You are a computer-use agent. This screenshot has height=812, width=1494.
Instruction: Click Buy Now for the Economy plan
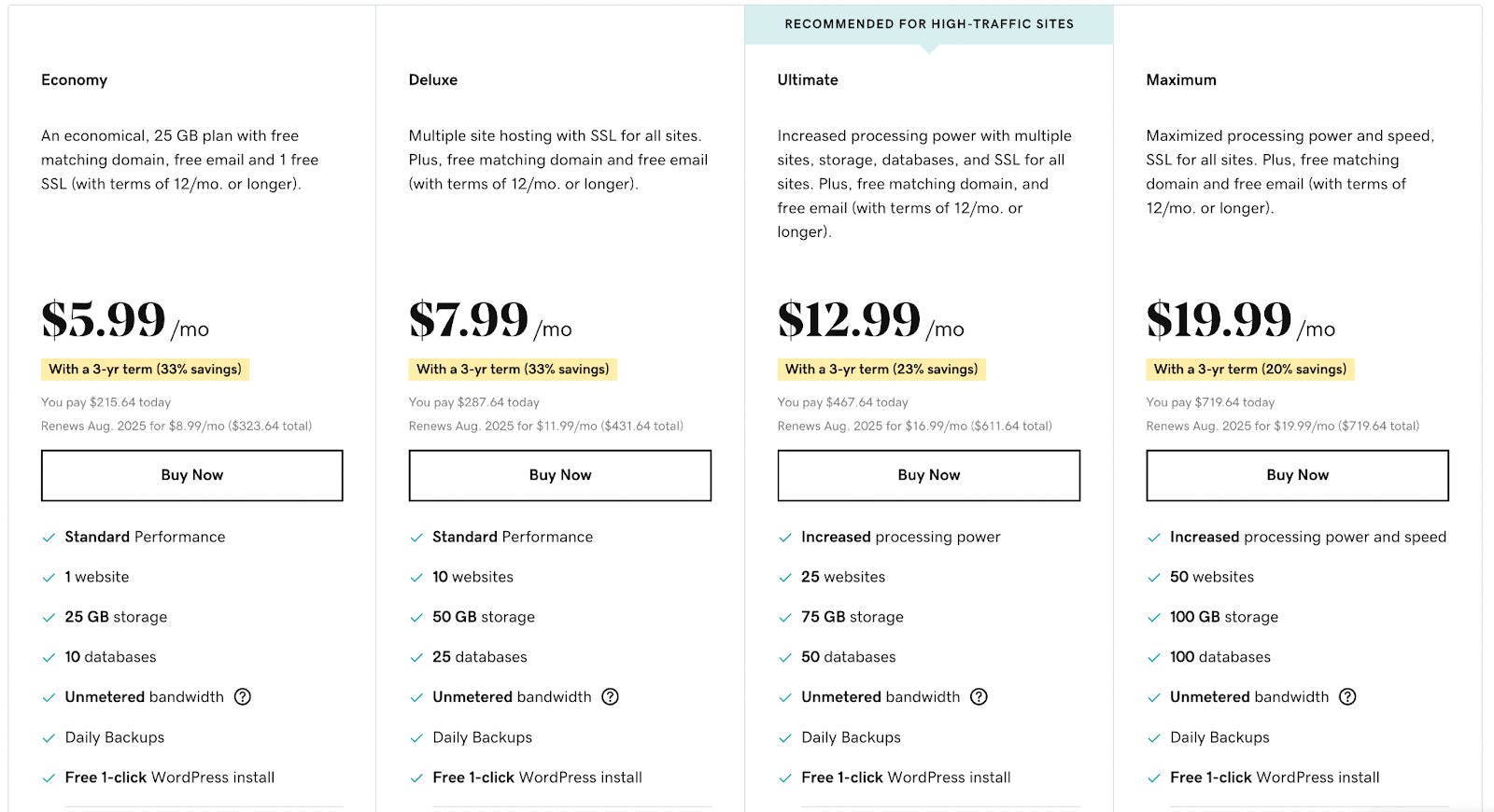191,475
